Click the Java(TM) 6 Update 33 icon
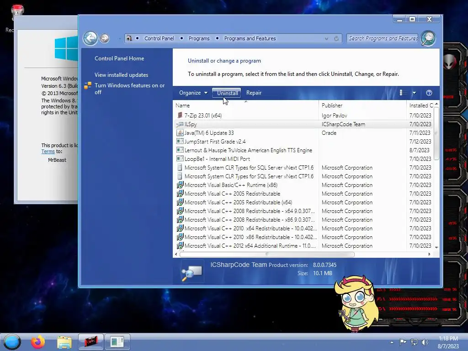 coord(180,133)
